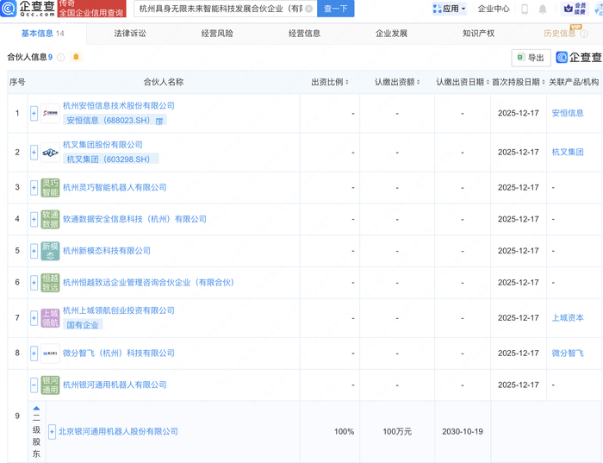The image size is (603, 463).
Task: Click the 杭叉集团 company logo
Action: pos(50,152)
